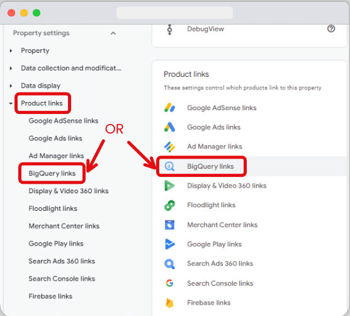The image size is (350, 316).
Task: Click the Search Ads 360 icon
Action: (169, 264)
